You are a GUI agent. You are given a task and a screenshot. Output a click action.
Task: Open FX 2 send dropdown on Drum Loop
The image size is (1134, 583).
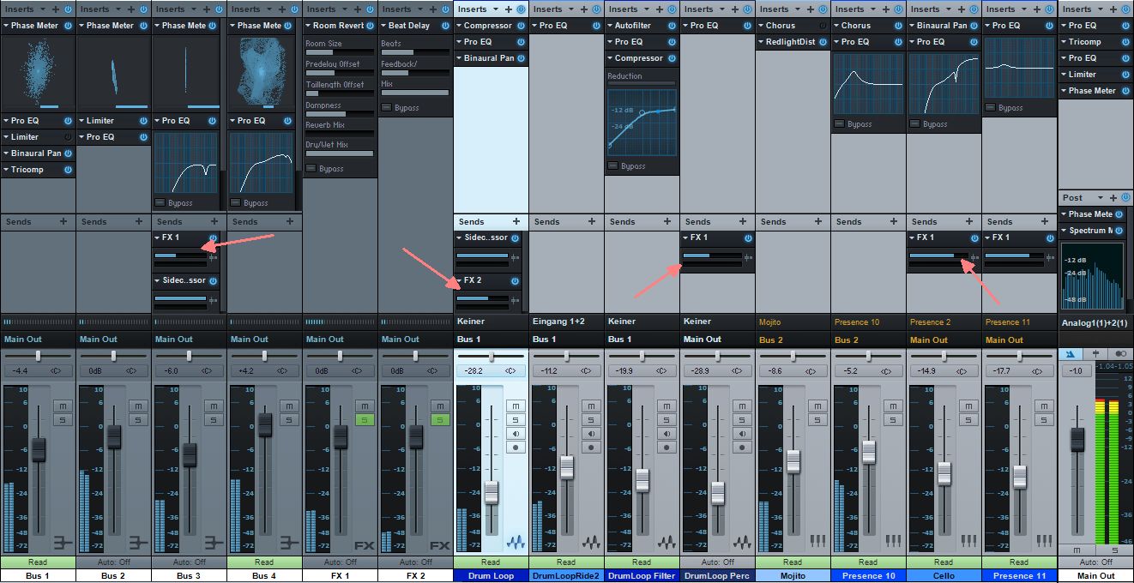[x=459, y=280]
